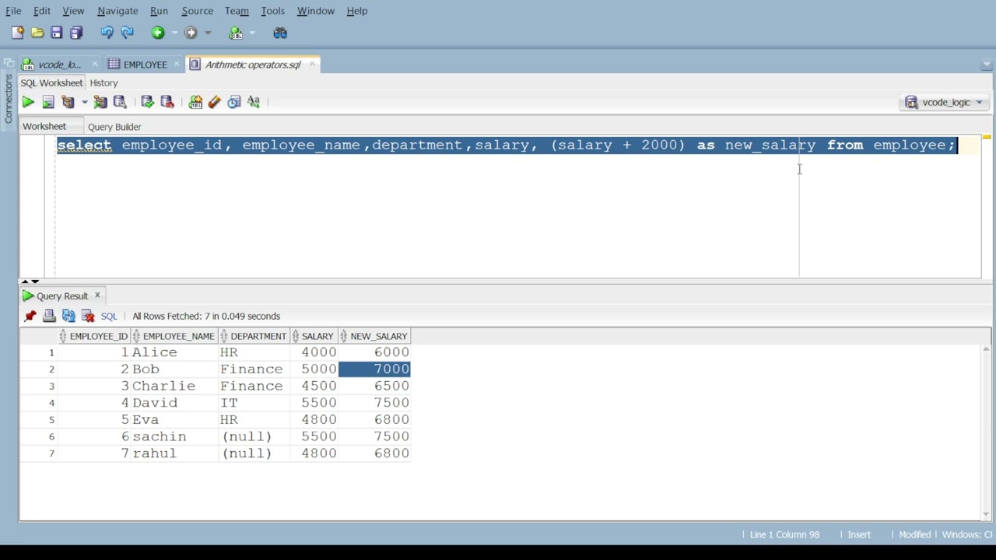
Task: Pin the query result with pin icon
Action: [30, 316]
